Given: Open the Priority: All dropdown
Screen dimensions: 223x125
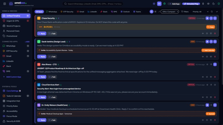Looking at the screenshot, I should [x=200, y=12].
